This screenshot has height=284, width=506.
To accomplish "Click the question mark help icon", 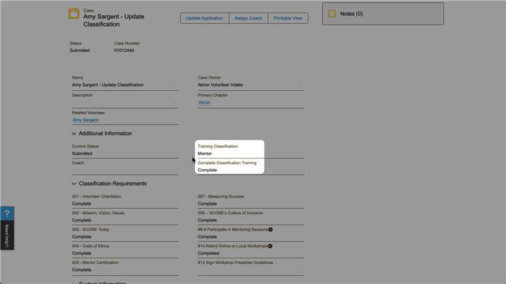I will [7, 214].
